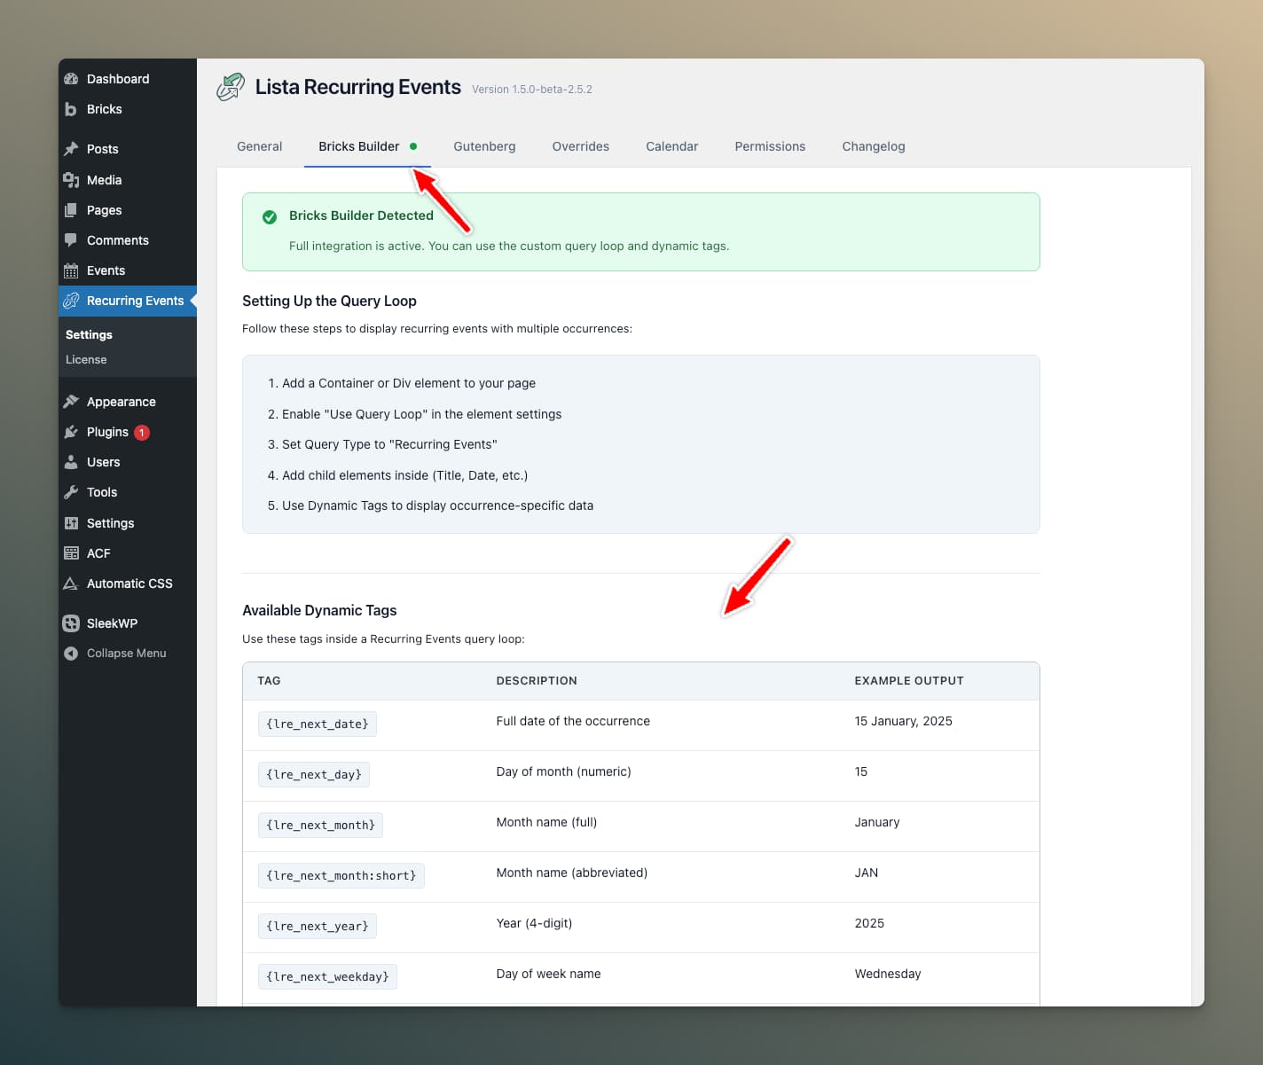The width and height of the screenshot is (1263, 1065).
Task: Click the Bricks logo icon
Action: tap(71, 109)
